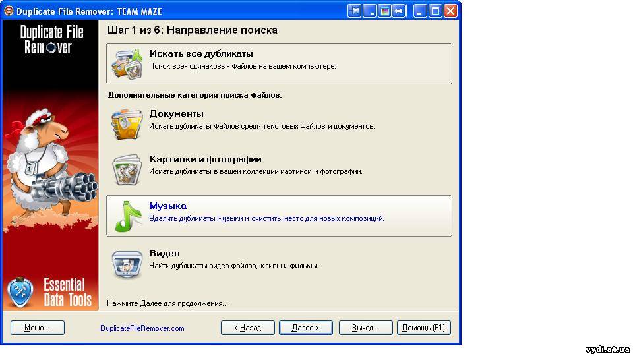Click the 'Выход...' button

click(x=365, y=328)
